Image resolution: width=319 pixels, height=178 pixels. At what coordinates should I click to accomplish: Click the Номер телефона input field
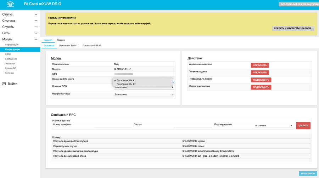click(112, 125)
